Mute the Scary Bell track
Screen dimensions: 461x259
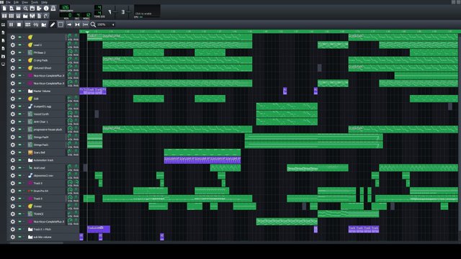[x=19, y=153]
